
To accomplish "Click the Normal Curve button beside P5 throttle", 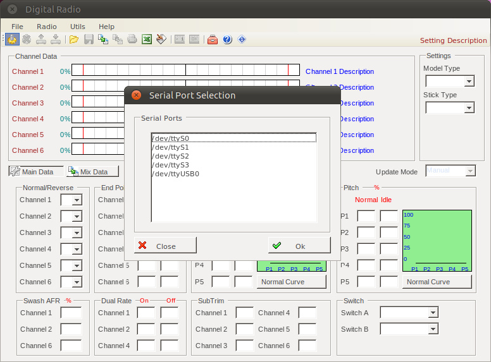I will click(292, 282).
